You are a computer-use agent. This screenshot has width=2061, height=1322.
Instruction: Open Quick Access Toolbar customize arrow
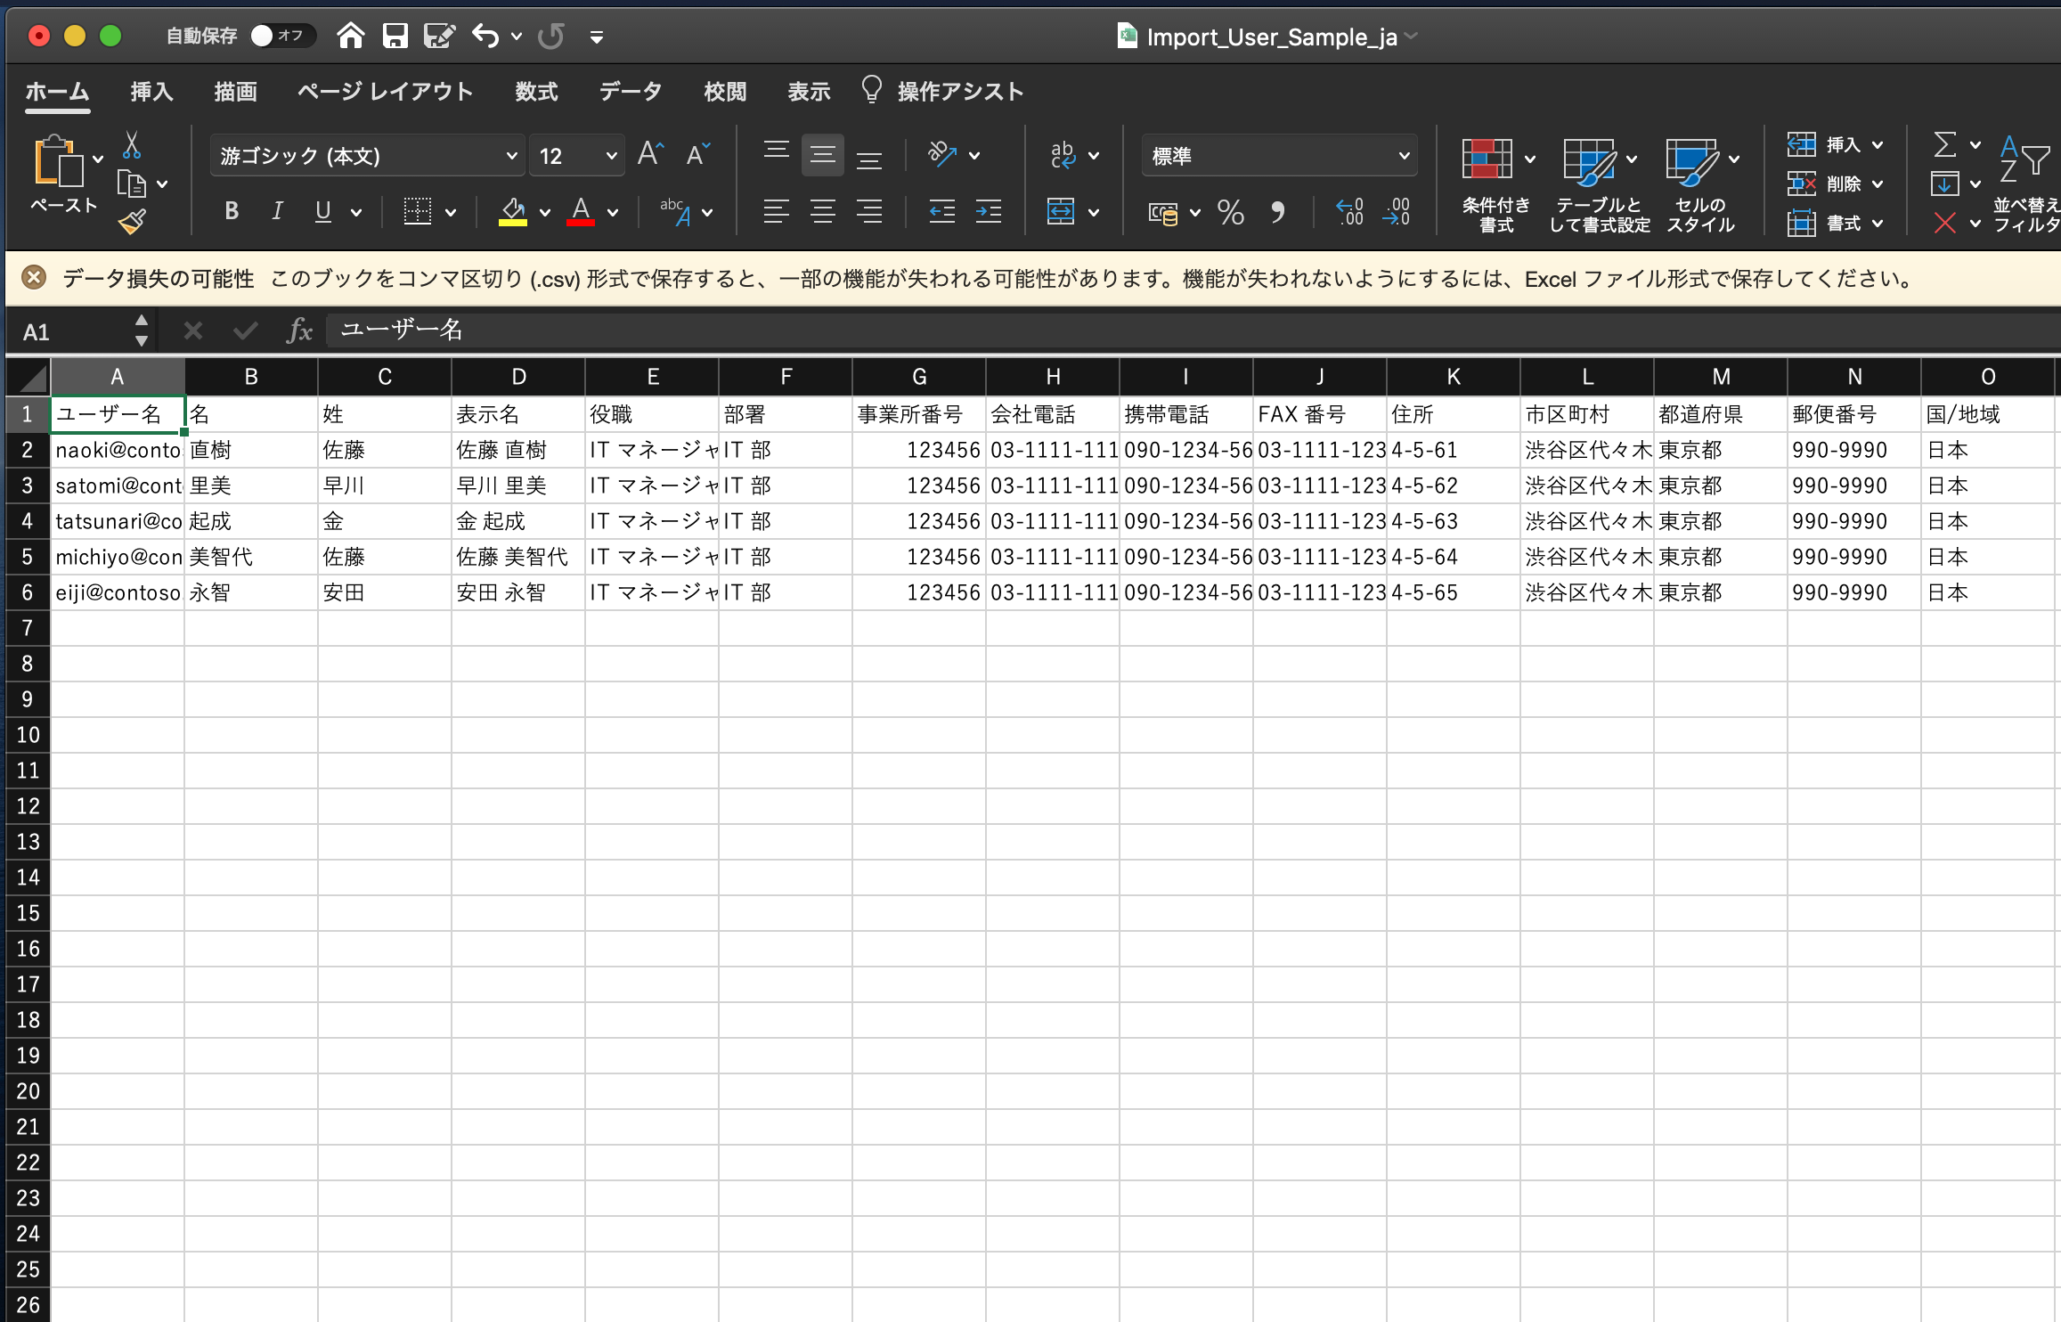point(597,37)
